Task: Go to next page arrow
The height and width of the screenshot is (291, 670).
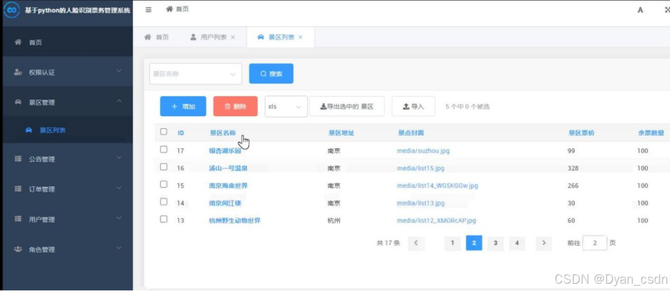Action: click(x=544, y=243)
